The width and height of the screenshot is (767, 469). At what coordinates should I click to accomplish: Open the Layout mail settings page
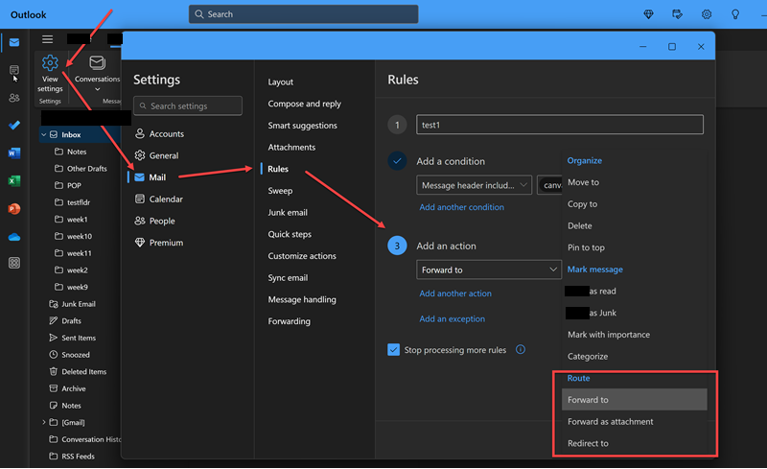coord(280,82)
